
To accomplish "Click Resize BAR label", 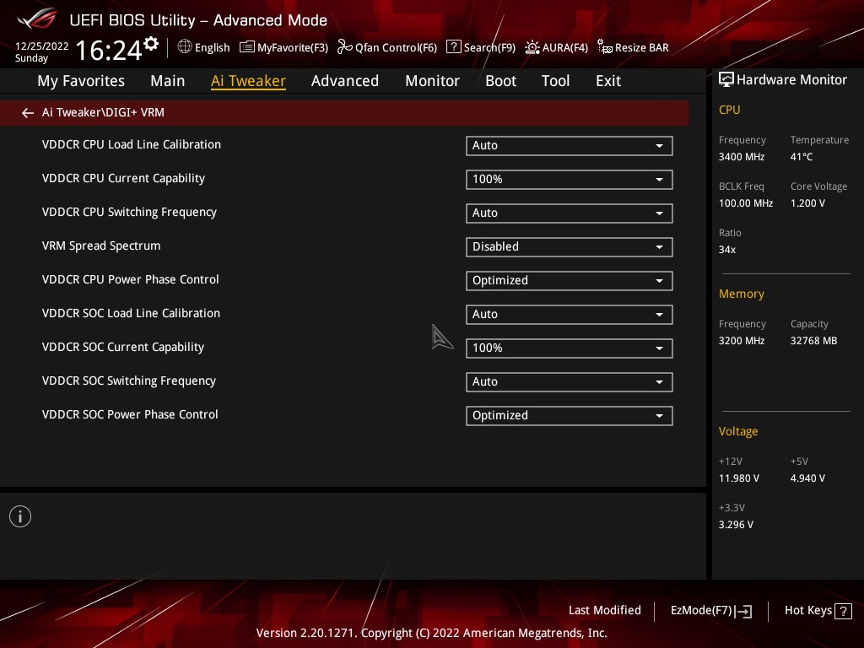I will pos(642,48).
